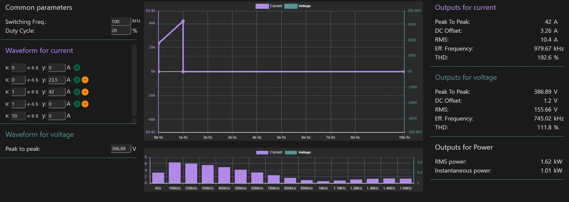This screenshot has width=569, height=202.
Task: Click the orange minus on the fourth waveform row
Action: [x=85, y=104]
